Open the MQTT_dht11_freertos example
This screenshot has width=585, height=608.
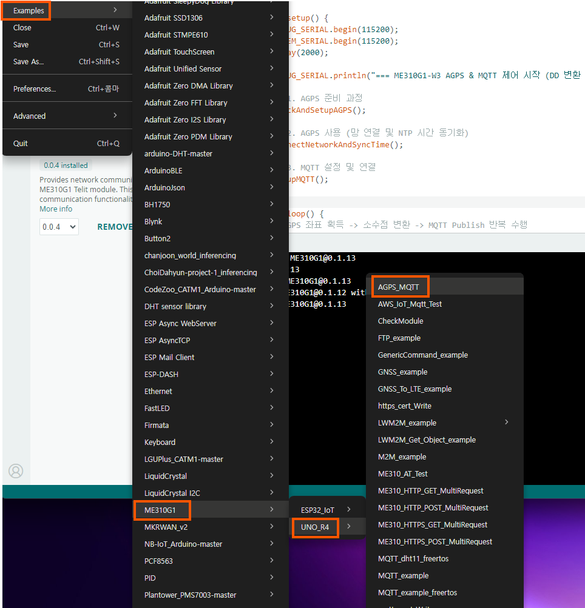click(445, 559)
